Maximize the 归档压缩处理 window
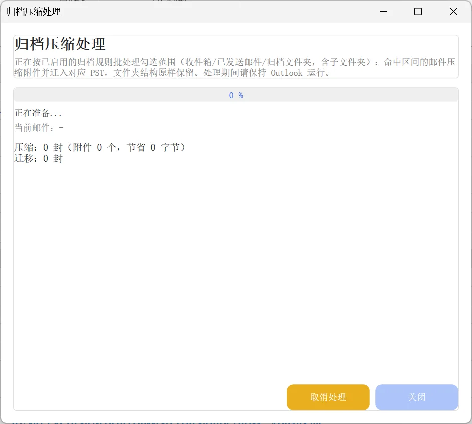Screen dimensions: 472x424 [x=418, y=12]
